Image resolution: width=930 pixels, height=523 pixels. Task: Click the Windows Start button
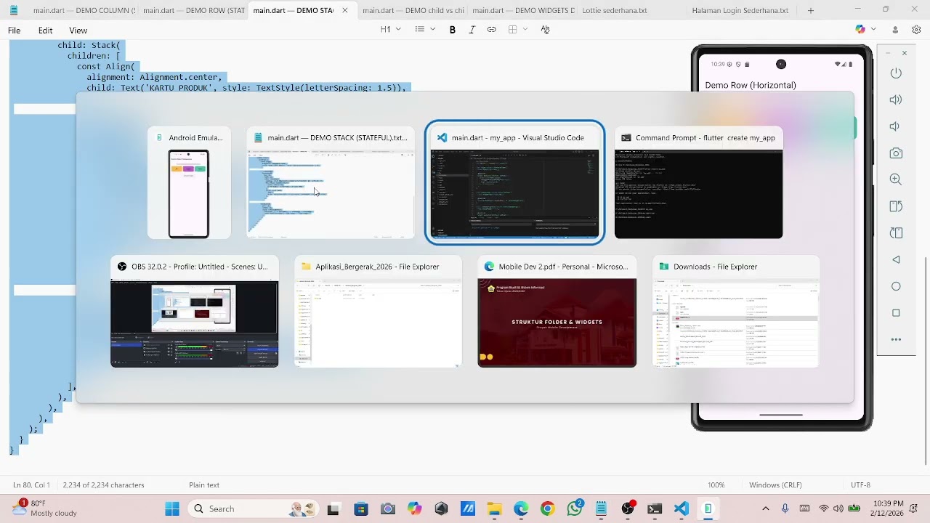[x=172, y=509]
